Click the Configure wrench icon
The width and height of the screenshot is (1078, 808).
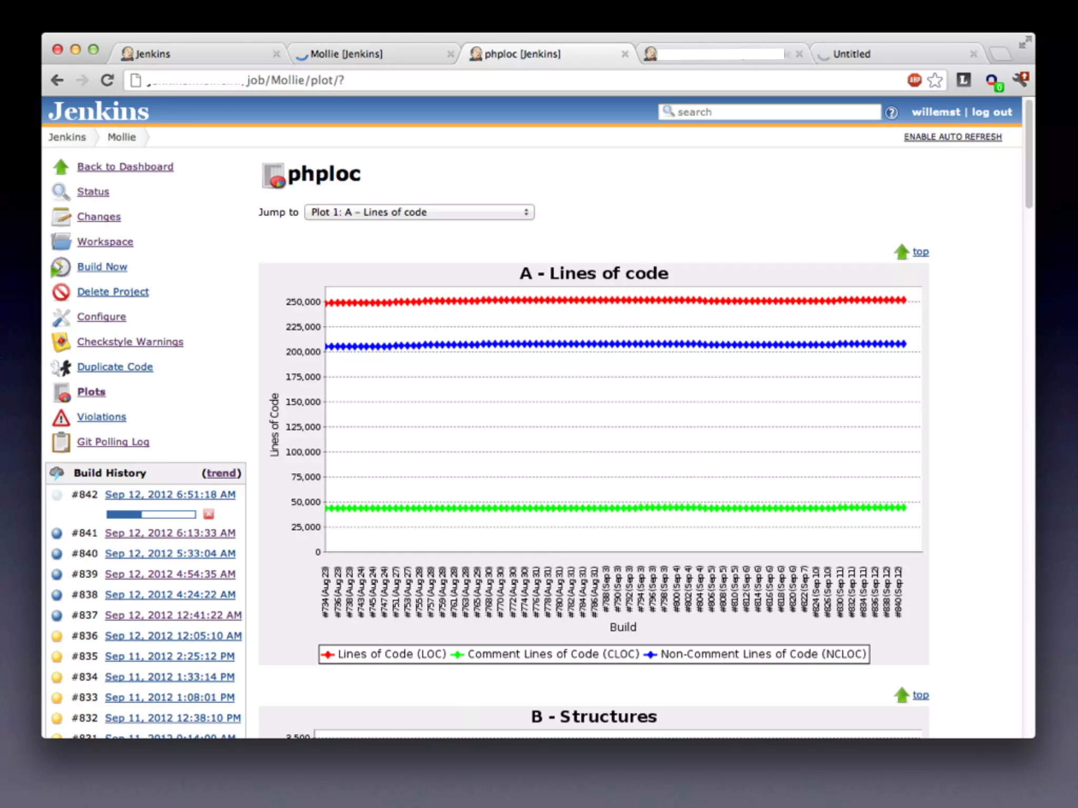tap(61, 317)
